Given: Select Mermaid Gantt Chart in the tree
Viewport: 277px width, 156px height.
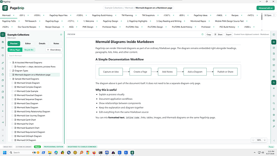Looking at the screenshot, I should pos(26,120).
